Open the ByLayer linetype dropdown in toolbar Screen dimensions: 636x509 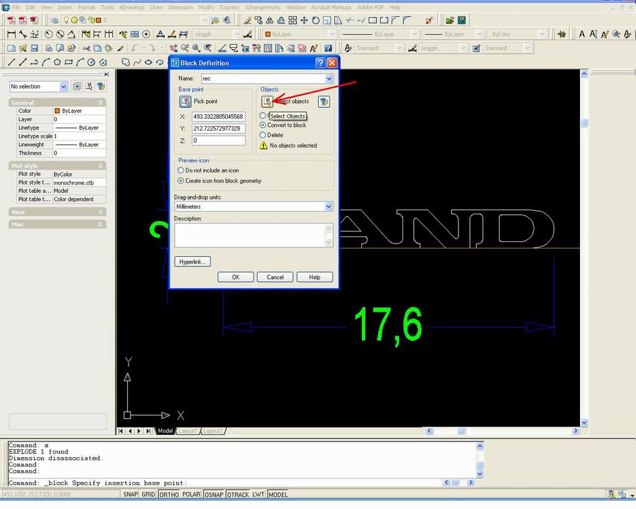click(415, 33)
